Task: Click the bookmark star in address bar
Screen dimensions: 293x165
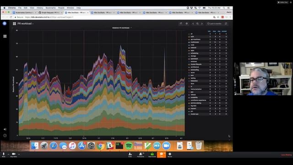Action: [x=218, y=17]
